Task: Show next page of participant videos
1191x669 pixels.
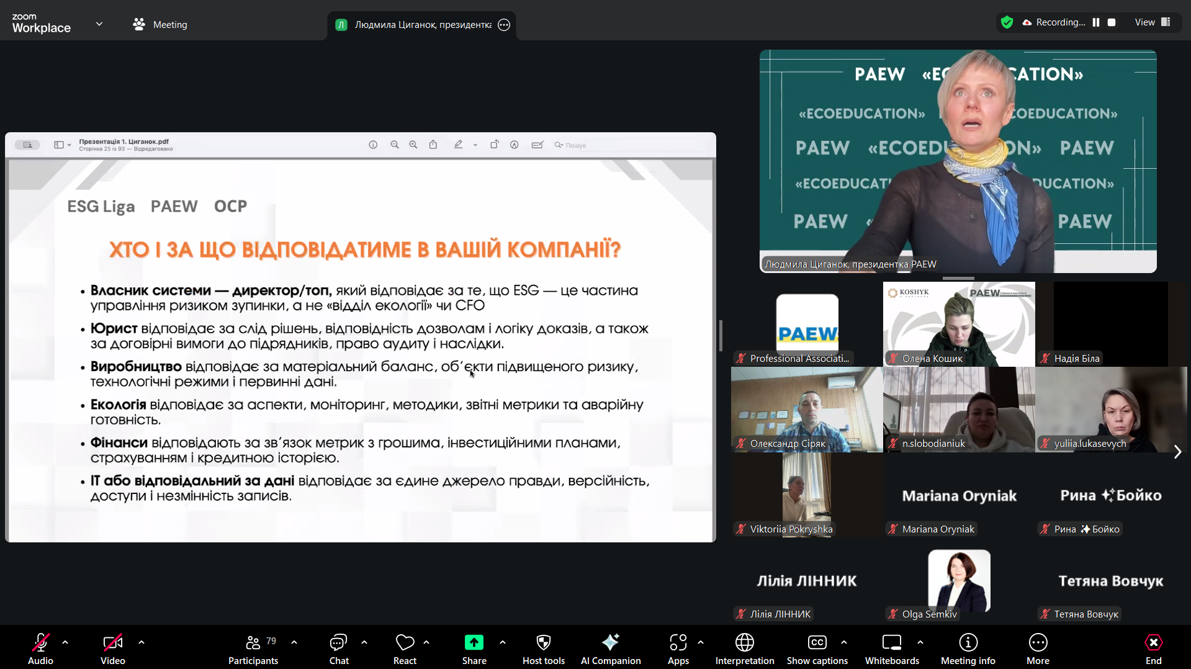Action: pos(1177,452)
